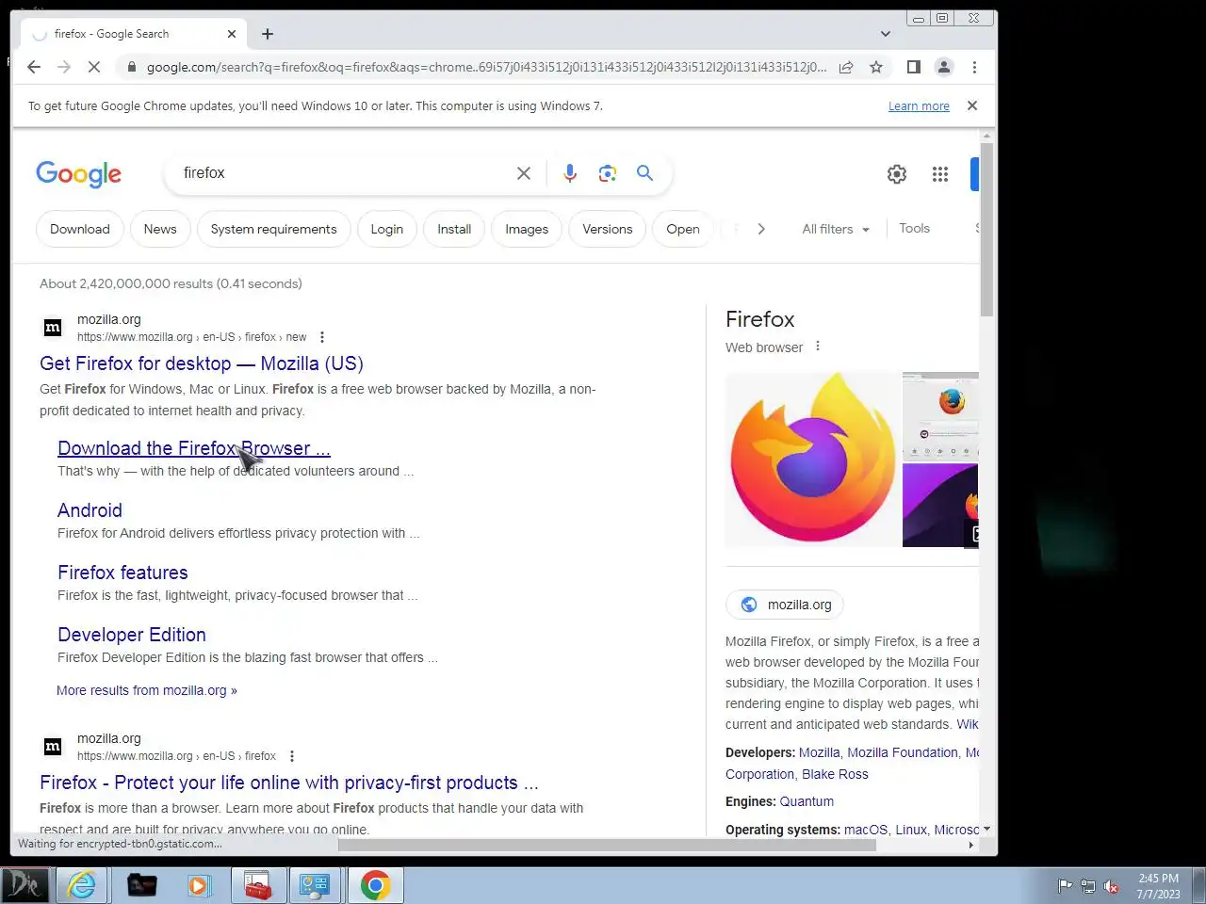Screen dimensions: 1206x904
Task: Open the Chrome side panel icon
Action: coord(913,67)
